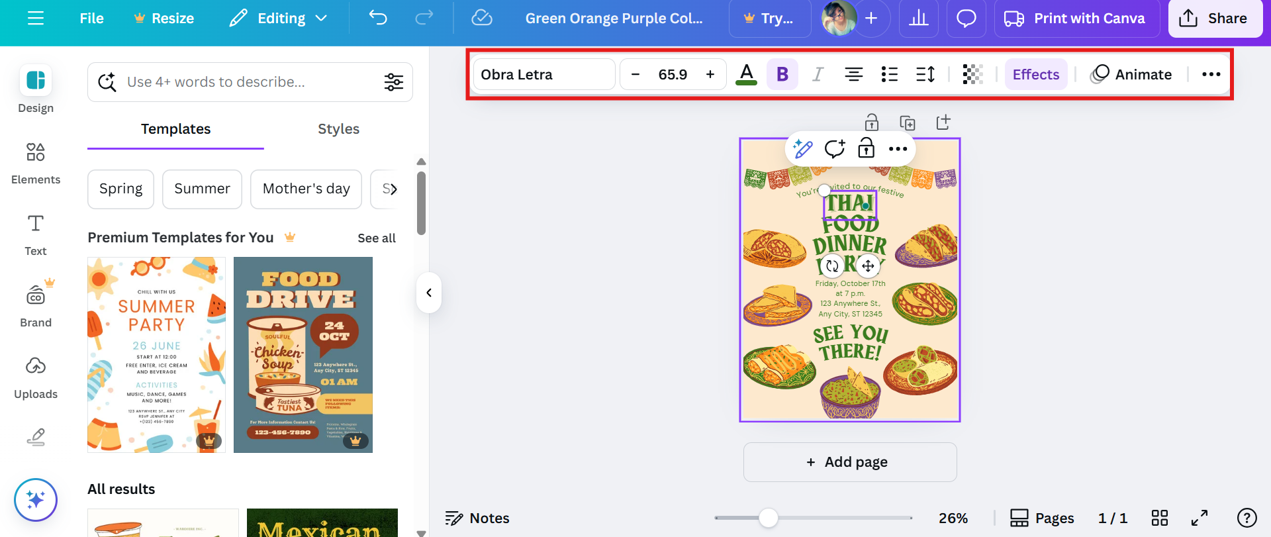Duplicate the page
The image size is (1271, 537).
(x=908, y=122)
